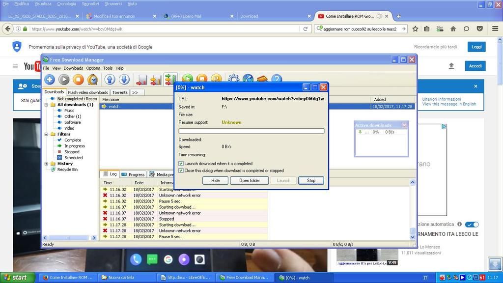Select the Music category in tree

[x=69, y=111]
